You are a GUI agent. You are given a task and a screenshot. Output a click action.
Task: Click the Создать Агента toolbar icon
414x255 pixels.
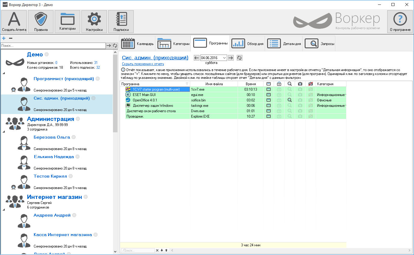click(14, 22)
